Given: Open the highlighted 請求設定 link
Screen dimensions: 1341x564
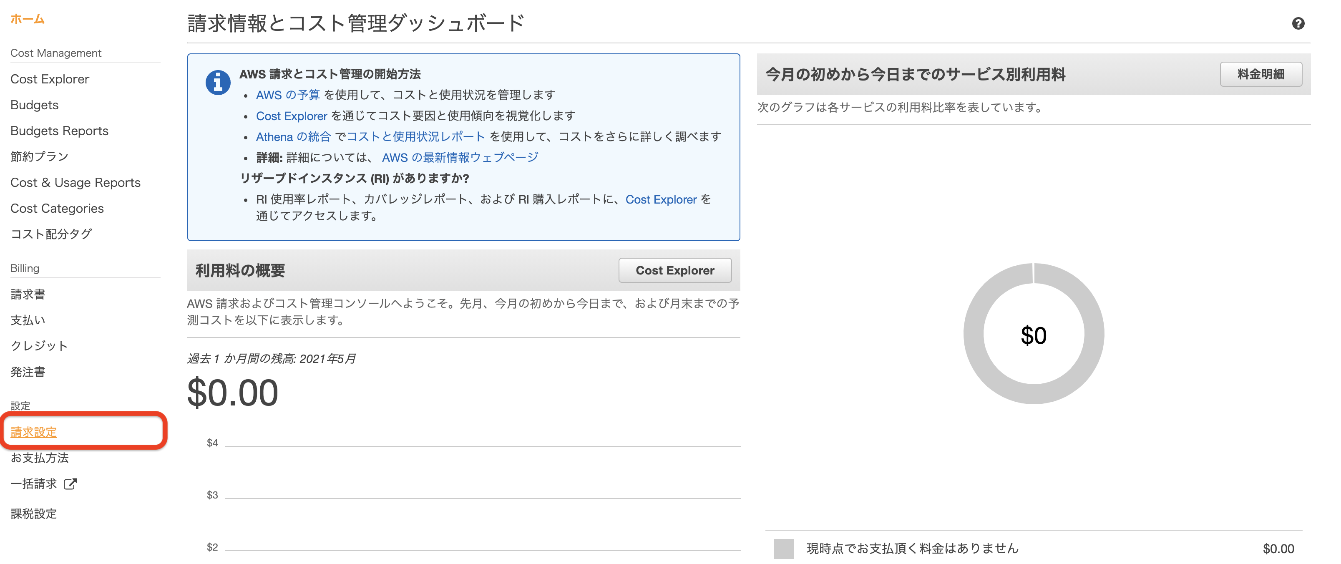Looking at the screenshot, I should pyautogui.click(x=34, y=432).
